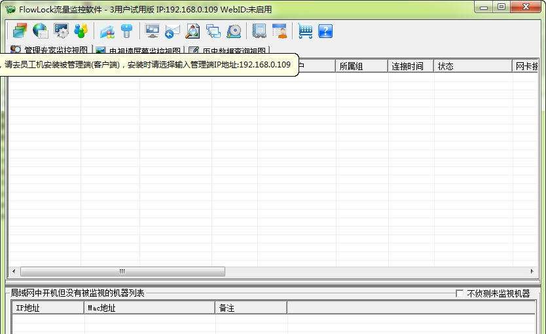
Task: Enable the 不侦测未监视机器 checkbox
Action: click(x=460, y=293)
